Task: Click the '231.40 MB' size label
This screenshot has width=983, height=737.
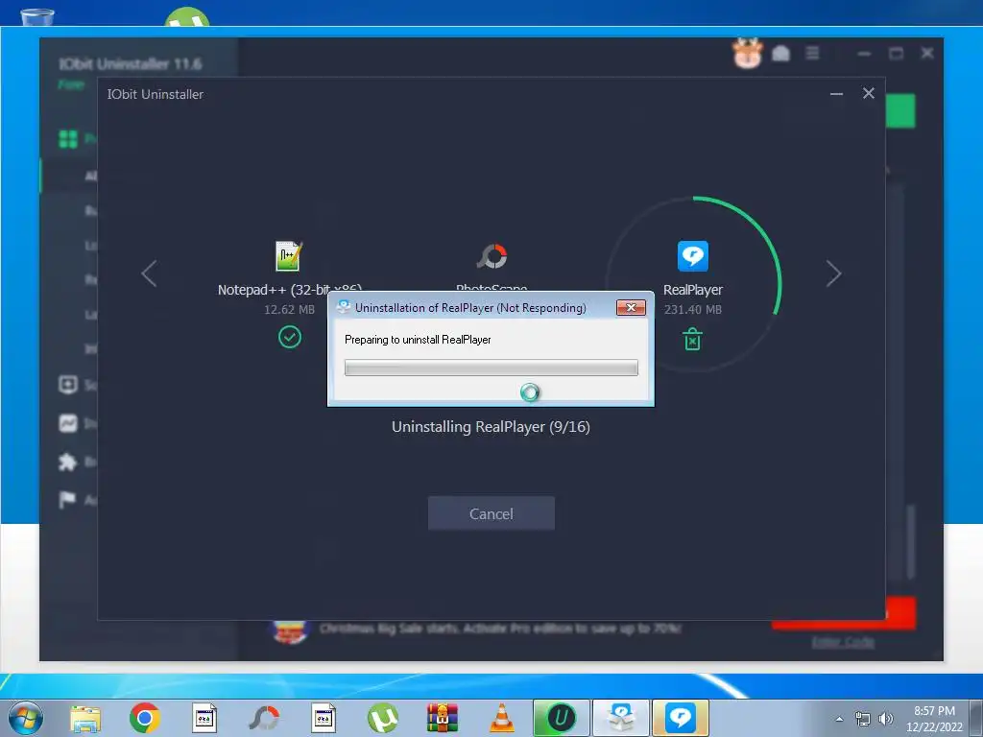Action: tap(693, 310)
